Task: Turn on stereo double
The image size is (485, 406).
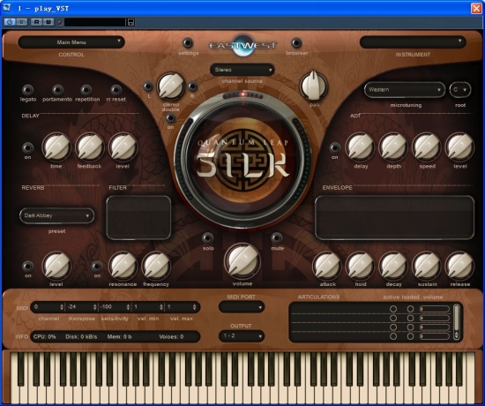Action: point(170,118)
